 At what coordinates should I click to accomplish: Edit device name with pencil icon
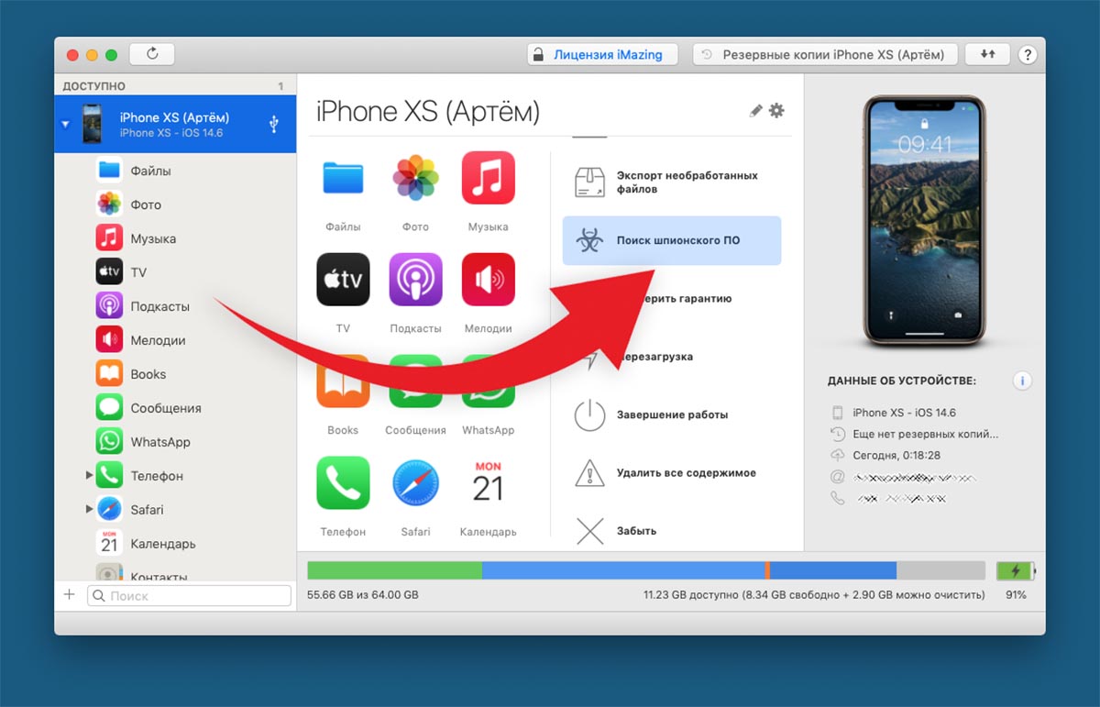755,111
